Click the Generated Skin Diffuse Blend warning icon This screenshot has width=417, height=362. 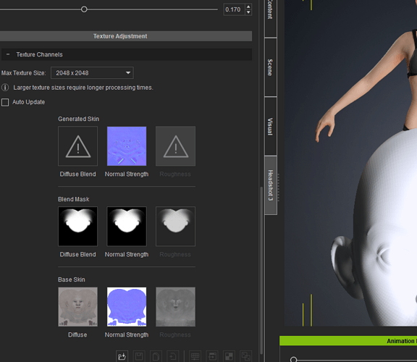click(x=78, y=146)
